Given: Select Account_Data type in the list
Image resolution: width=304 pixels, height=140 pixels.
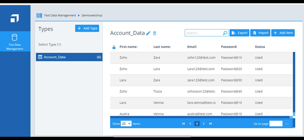Looking at the screenshot, I should coord(69,57).
